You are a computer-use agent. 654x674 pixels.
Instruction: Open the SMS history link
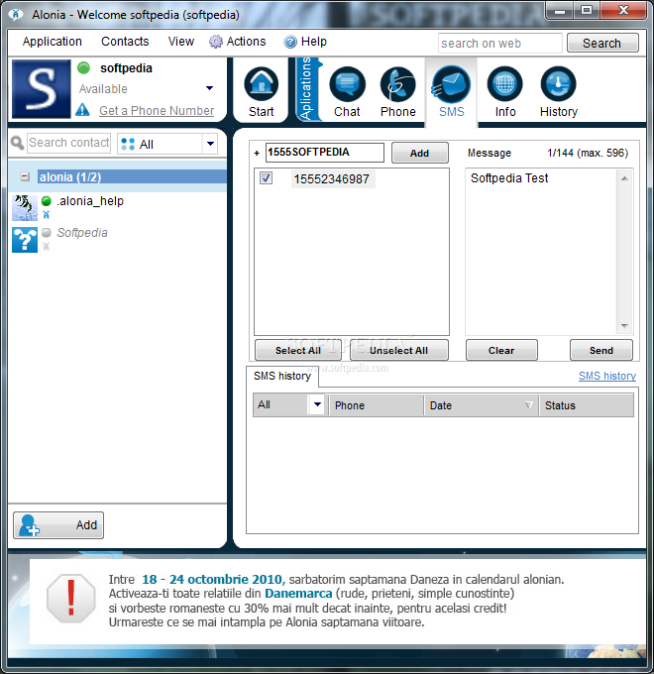607,376
